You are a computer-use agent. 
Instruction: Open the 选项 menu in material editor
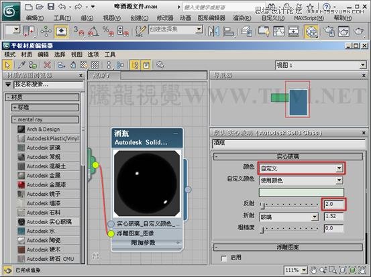[93, 54]
